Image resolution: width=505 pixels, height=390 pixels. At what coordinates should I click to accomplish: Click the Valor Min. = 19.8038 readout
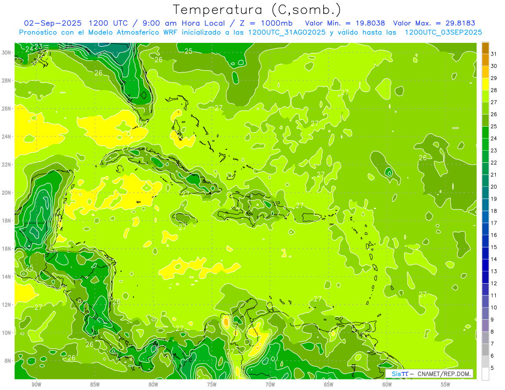345,23
